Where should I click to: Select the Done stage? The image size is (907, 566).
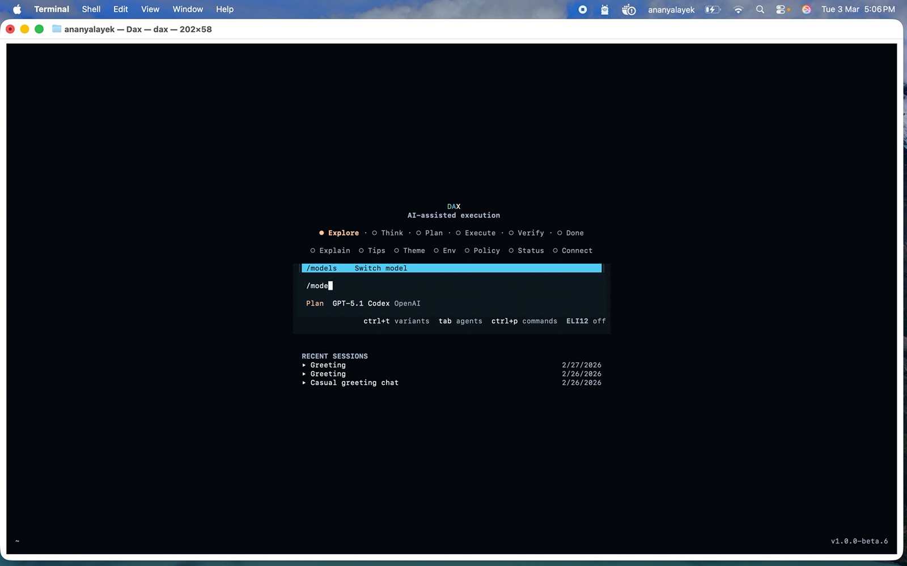[570, 233]
